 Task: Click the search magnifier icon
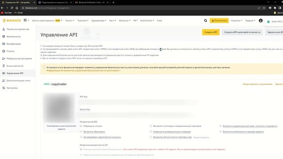point(205,21)
